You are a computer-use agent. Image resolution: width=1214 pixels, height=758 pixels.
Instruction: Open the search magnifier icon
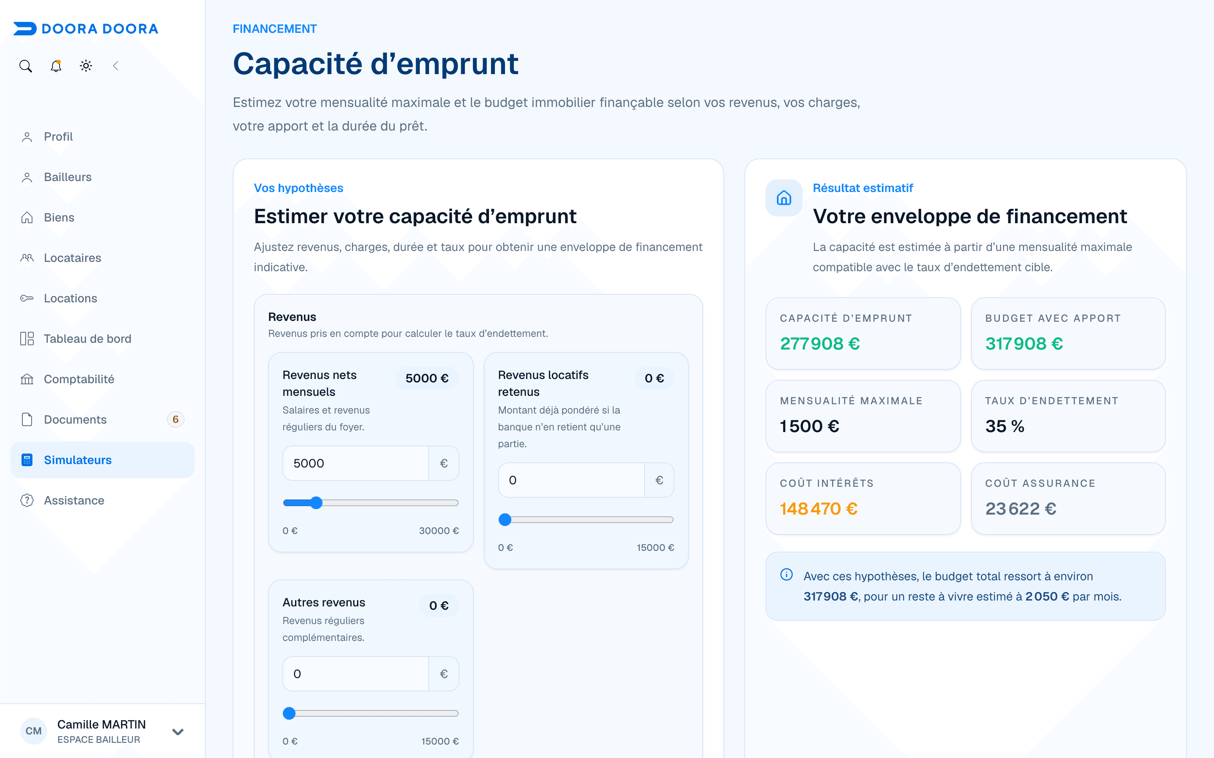pos(26,66)
